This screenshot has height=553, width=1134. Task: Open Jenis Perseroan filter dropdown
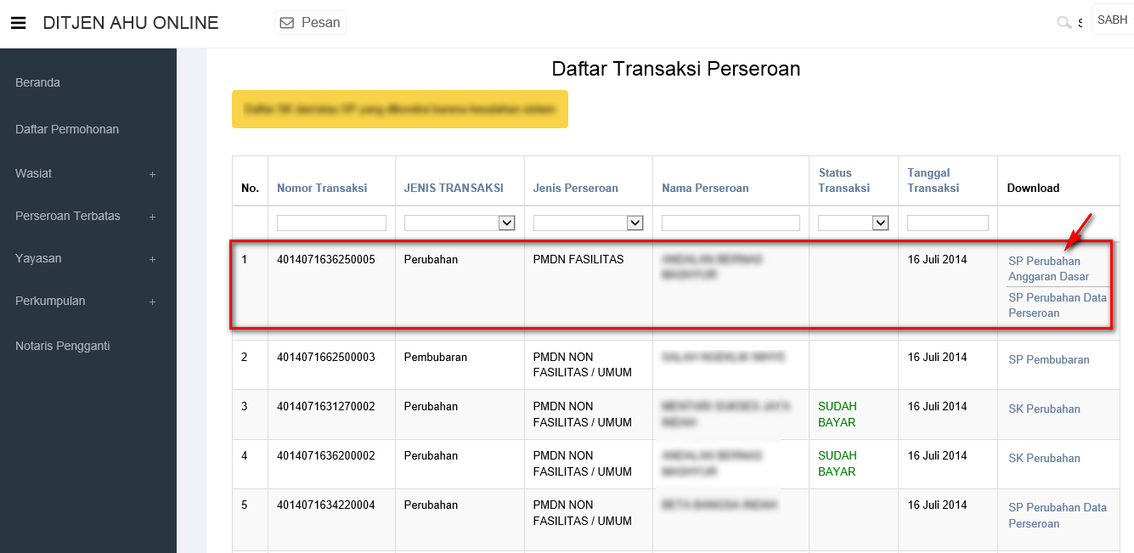click(588, 223)
